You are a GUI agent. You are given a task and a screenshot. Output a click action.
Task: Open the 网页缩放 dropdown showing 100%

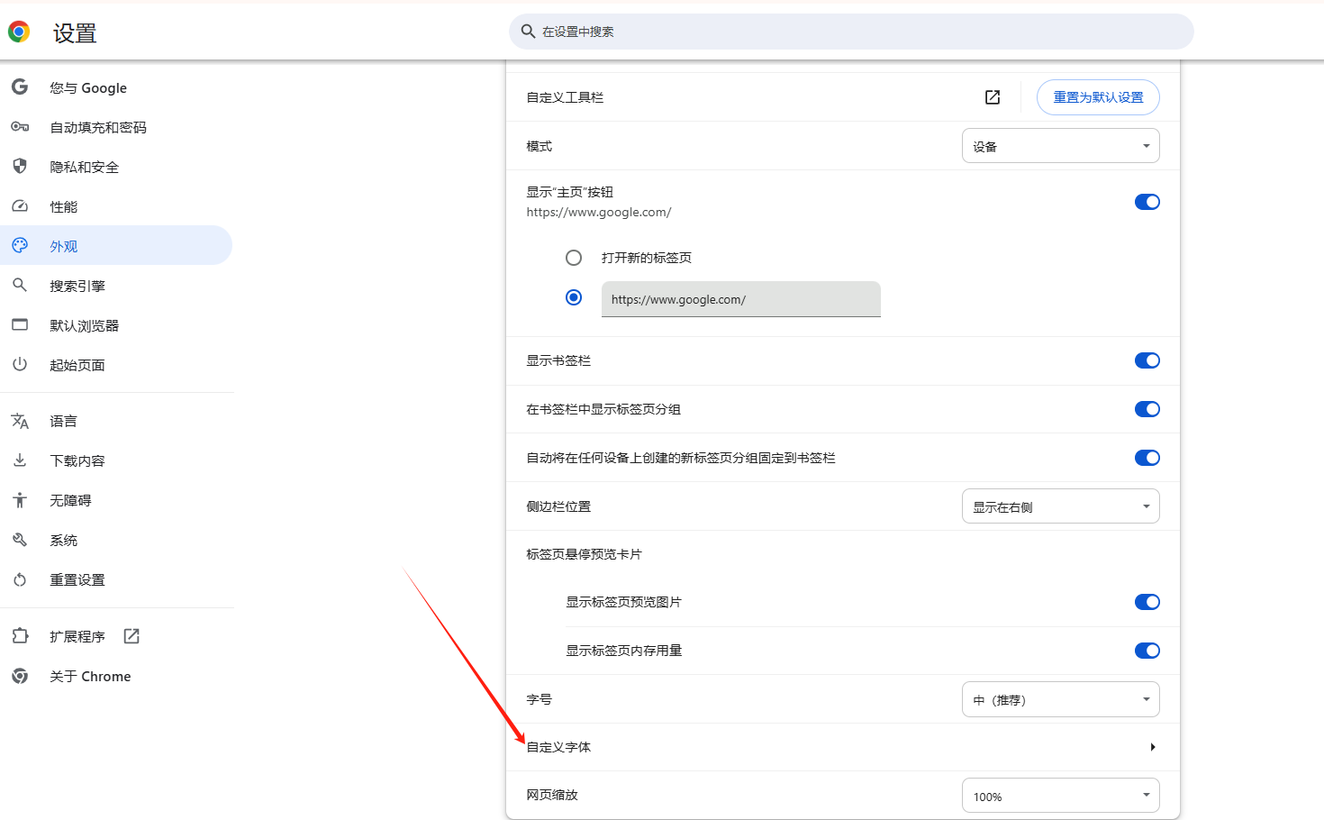1061,796
